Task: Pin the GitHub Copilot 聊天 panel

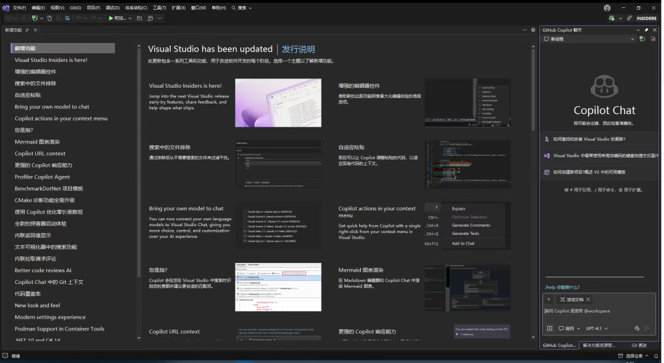Action: click(647, 29)
